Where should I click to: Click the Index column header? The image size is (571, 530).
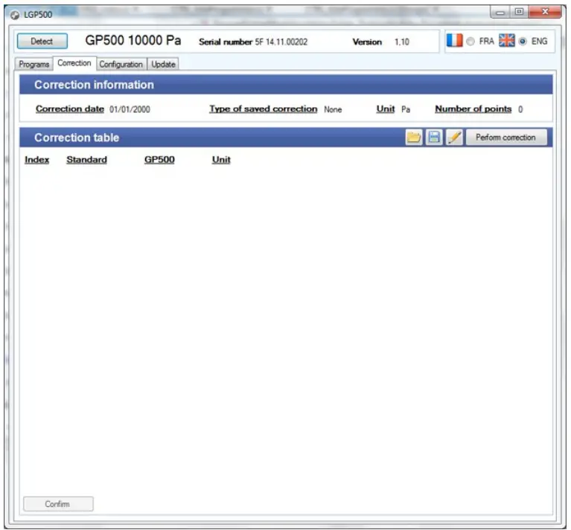coord(36,160)
